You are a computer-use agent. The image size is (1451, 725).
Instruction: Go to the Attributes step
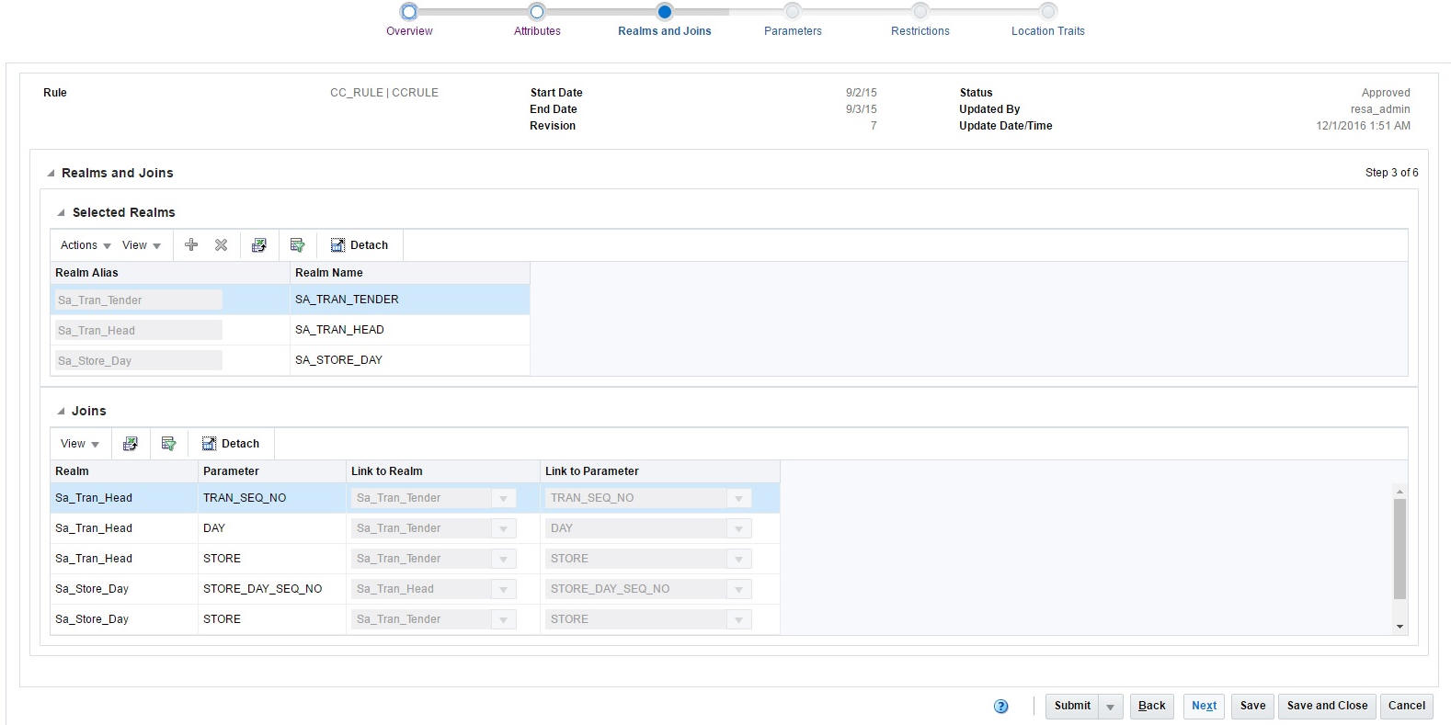click(x=537, y=11)
